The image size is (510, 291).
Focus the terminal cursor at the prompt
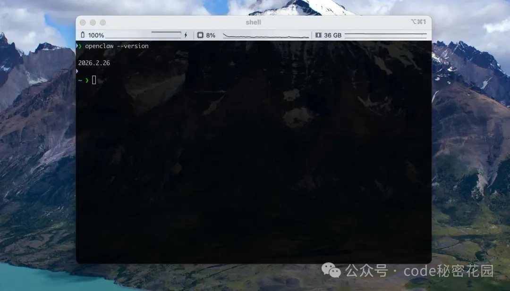[x=94, y=80]
